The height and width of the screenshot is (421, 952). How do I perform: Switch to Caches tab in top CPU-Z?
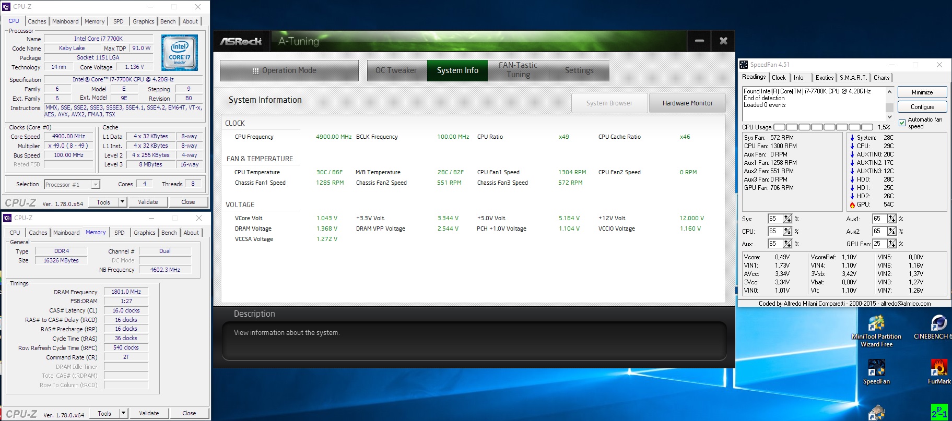pos(37,21)
